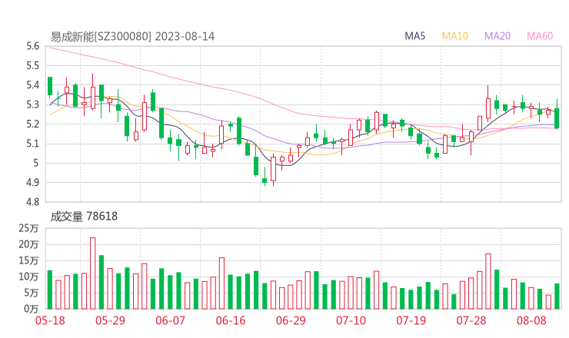Click the last green volume bar on the right

pyautogui.click(x=557, y=297)
